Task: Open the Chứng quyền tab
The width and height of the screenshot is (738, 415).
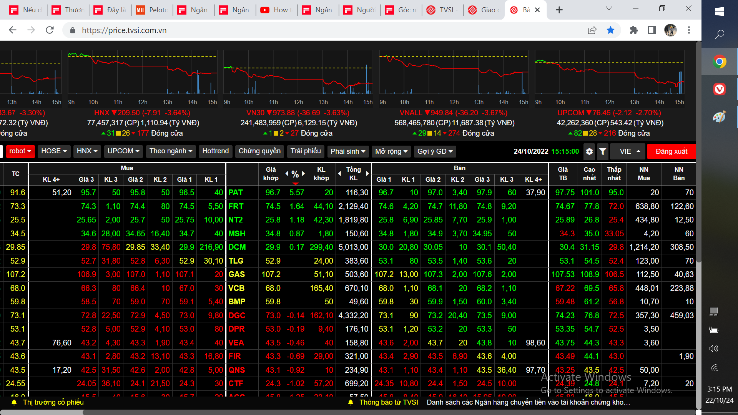Action: point(259,151)
